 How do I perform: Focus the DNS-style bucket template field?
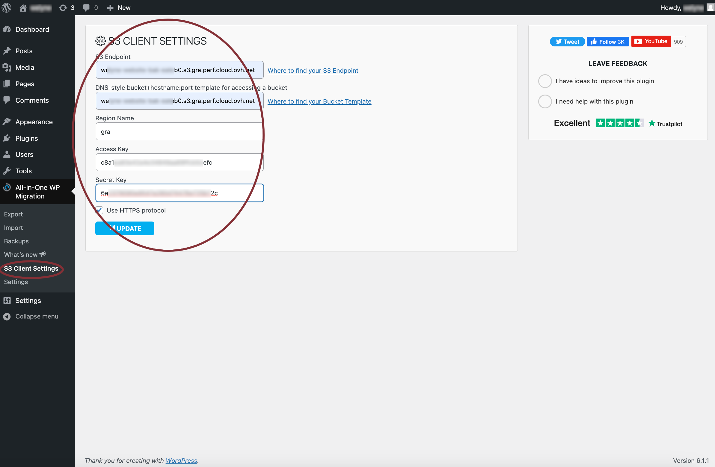(x=180, y=101)
